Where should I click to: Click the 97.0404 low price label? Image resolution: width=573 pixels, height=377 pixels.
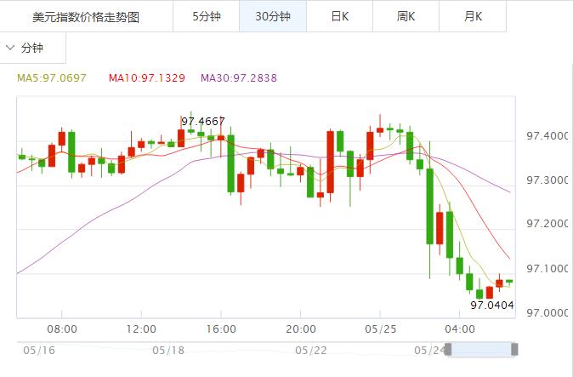point(492,304)
